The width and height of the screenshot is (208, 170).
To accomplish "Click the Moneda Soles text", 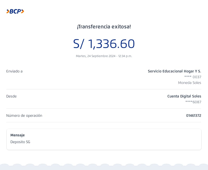I will pyautogui.click(x=190, y=83).
